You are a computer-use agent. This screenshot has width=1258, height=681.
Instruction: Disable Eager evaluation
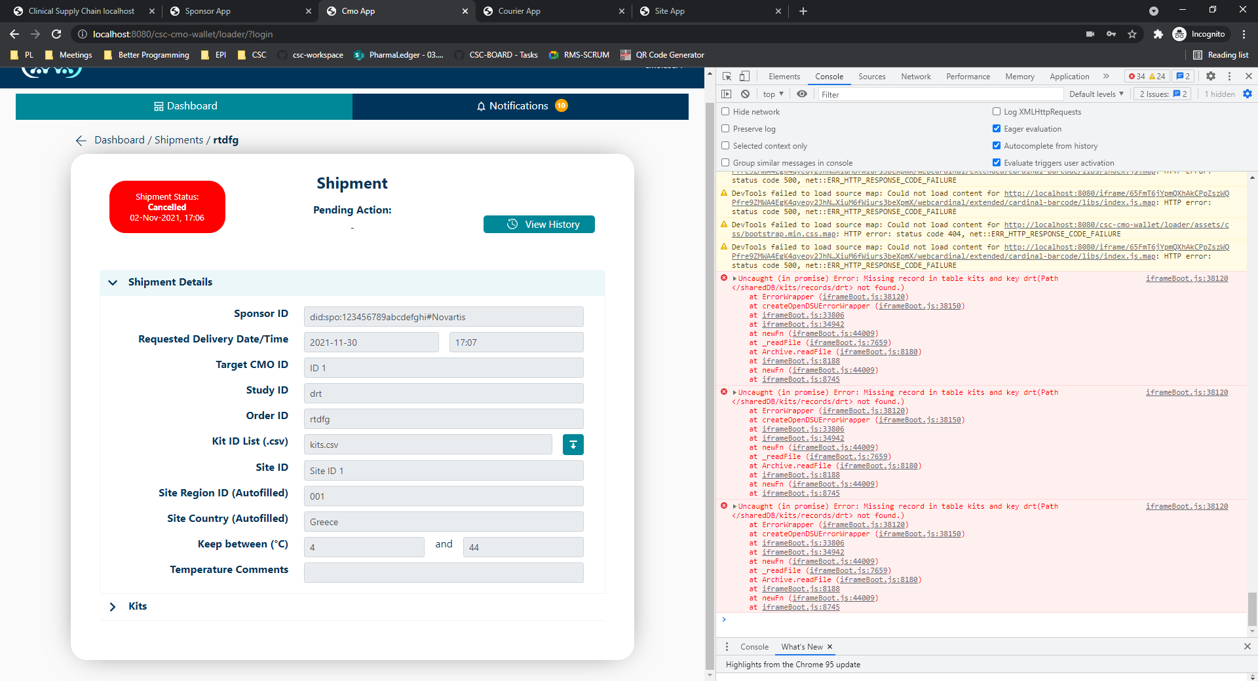click(x=997, y=128)
